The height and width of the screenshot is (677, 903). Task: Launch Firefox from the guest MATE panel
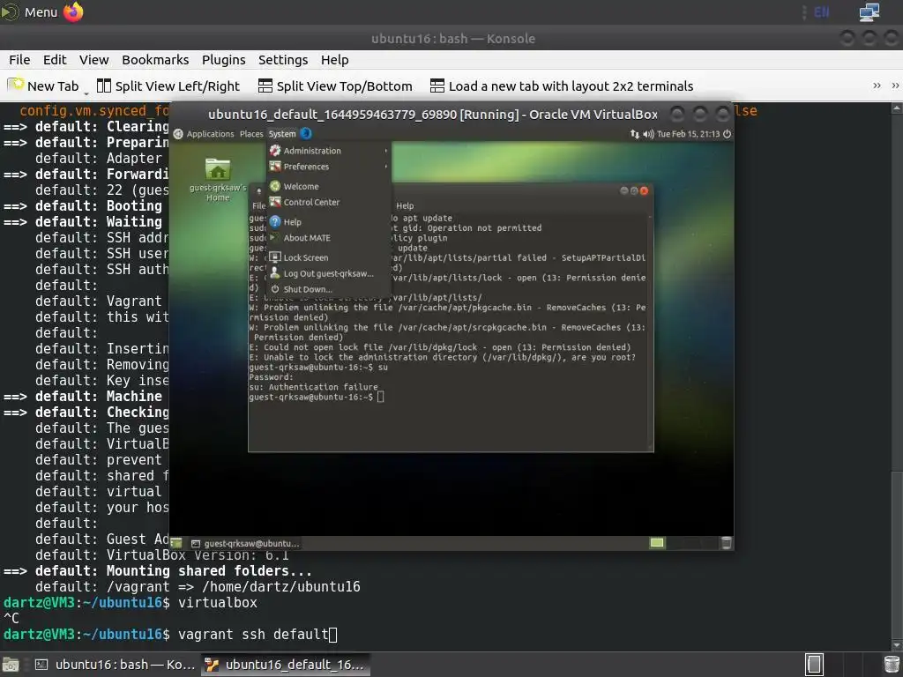click(306, 134)
